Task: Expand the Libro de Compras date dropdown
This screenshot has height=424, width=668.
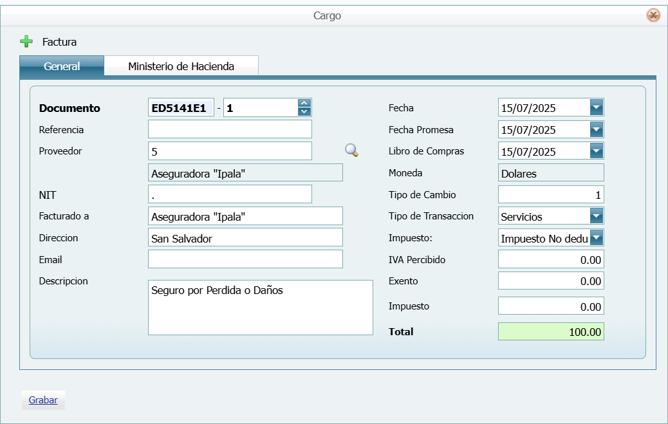Action: coord(597,151)
